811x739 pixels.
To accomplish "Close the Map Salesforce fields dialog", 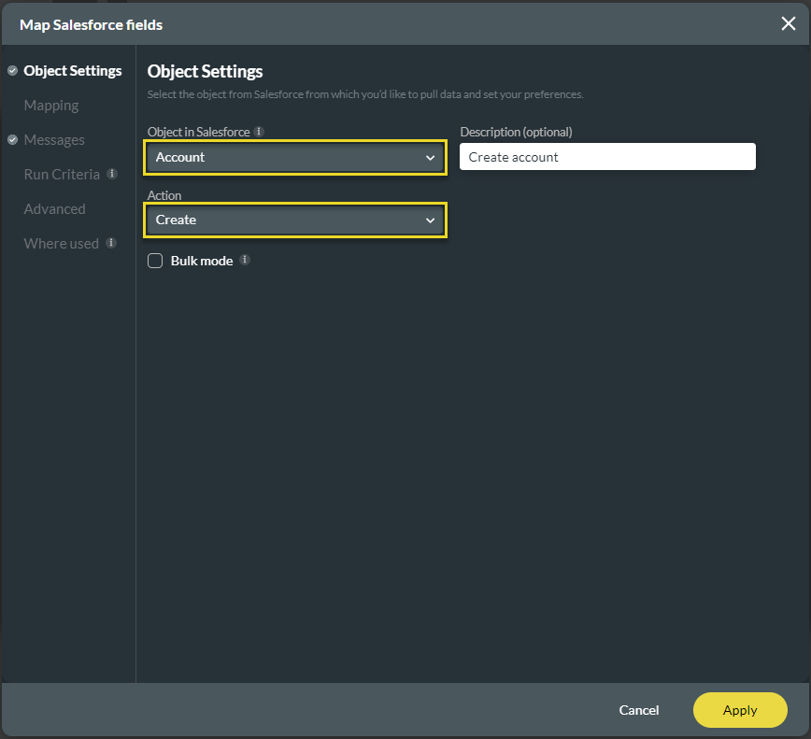I will pyautogui.click(x=788, y=23).
